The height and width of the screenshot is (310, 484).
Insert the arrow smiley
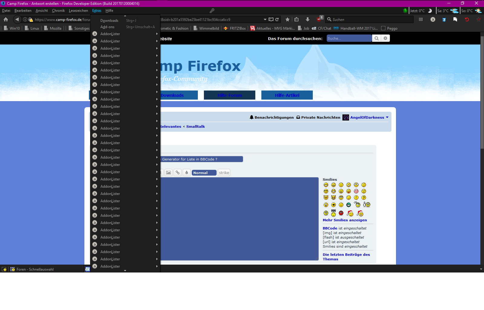pyautogui.click(x=333, y=205)
